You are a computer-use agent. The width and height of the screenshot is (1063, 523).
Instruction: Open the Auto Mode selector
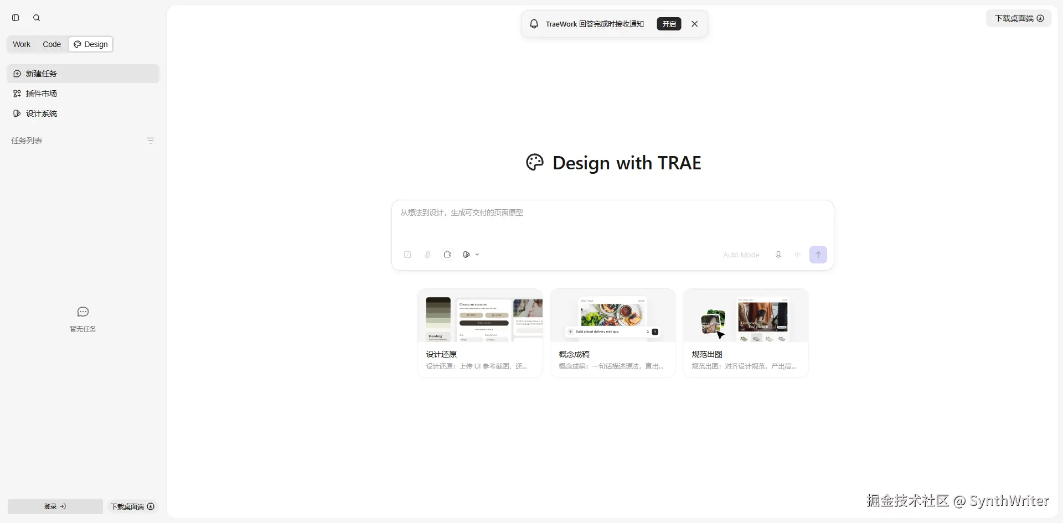pyautogui.click(x=741, y=255)
